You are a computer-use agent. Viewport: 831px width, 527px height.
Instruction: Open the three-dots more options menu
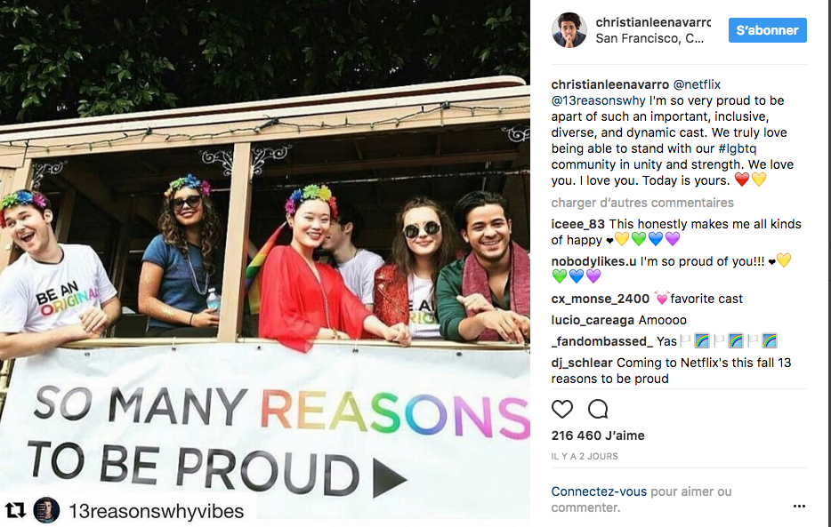799,507
